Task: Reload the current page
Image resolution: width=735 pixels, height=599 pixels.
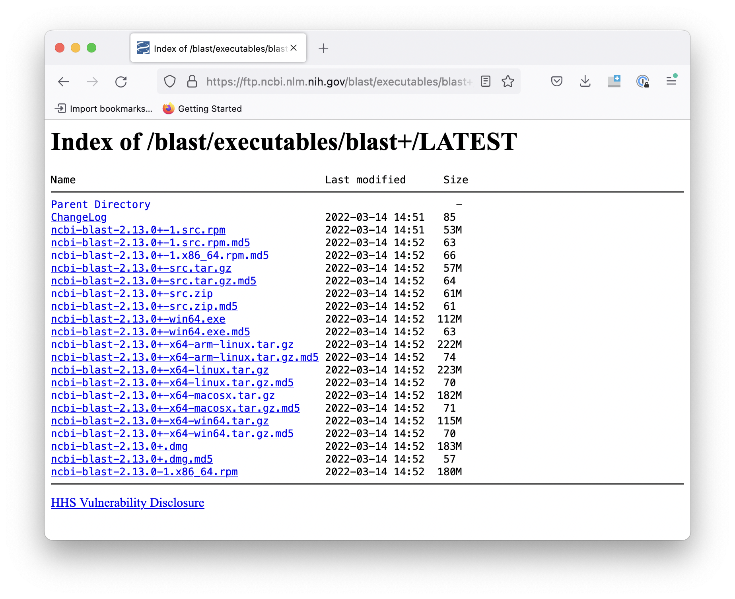Action: (121, 82)
